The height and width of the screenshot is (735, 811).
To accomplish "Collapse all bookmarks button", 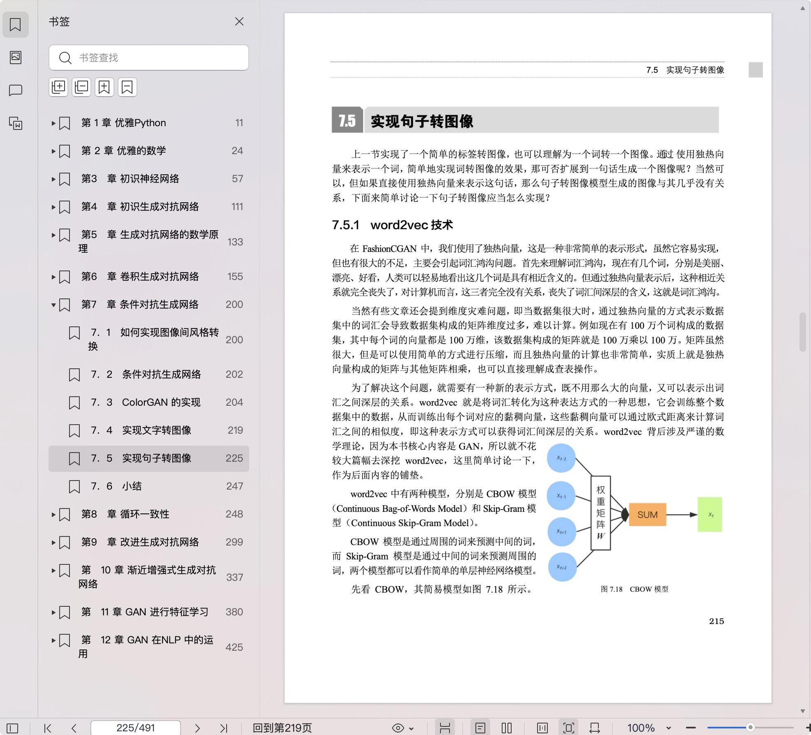I will click(x=81, y=87).
